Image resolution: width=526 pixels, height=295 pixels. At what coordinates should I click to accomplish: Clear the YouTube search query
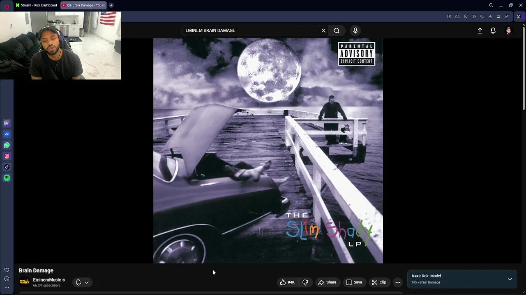tap(323, 30)
